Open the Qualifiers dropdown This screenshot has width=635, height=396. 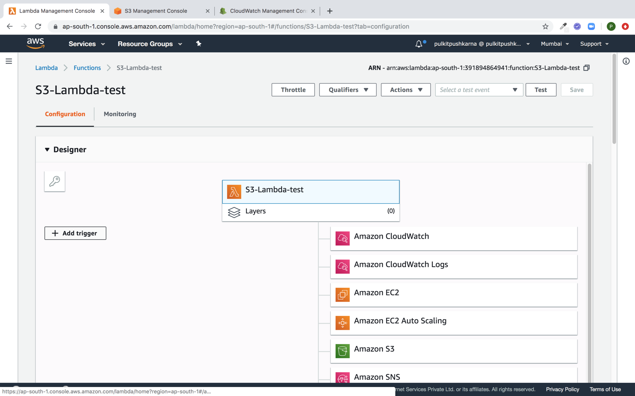(x=348, y=90)
